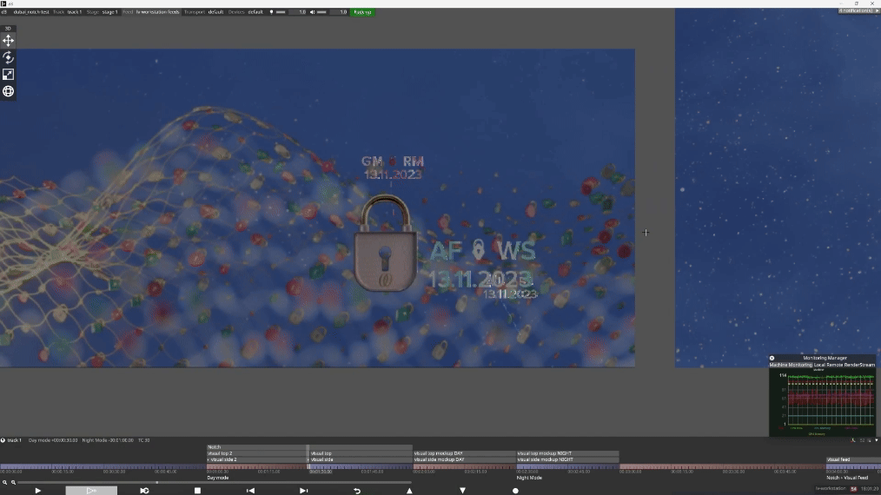
Task: Click the 'Notch + Visual Feed' tag
Action: point(847,478)
